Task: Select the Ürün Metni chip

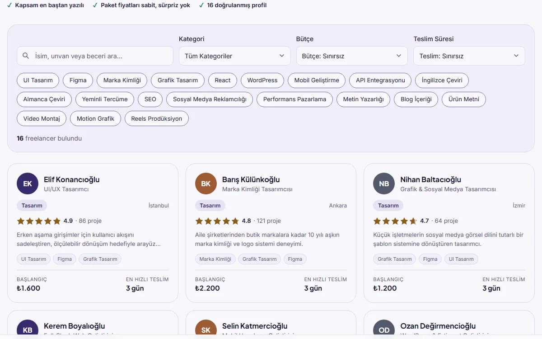Action: click(464, 99)
